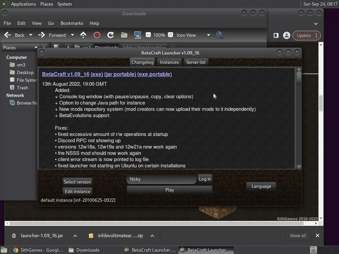The image size is (339, 254).
Task: Click the (exe portable) link
Action: tap(155, 74)
